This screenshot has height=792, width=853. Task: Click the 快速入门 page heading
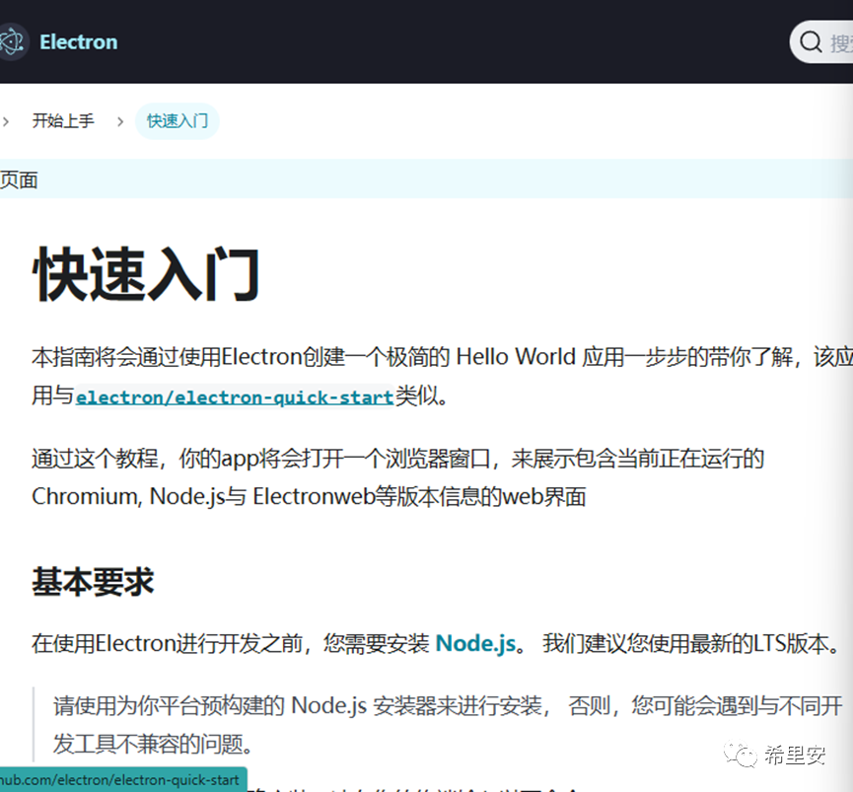tap(146, 273)
